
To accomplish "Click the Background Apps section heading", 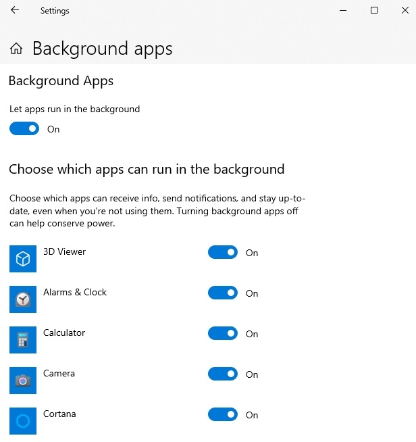I will coord(61,81).
